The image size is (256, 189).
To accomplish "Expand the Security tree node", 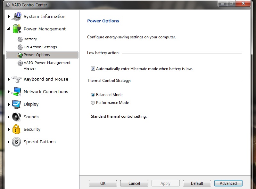I will tap(9, 130).
